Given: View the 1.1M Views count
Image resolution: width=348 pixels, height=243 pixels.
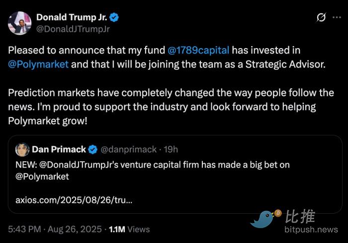Looking at the screenshot, I should (128, 229).
